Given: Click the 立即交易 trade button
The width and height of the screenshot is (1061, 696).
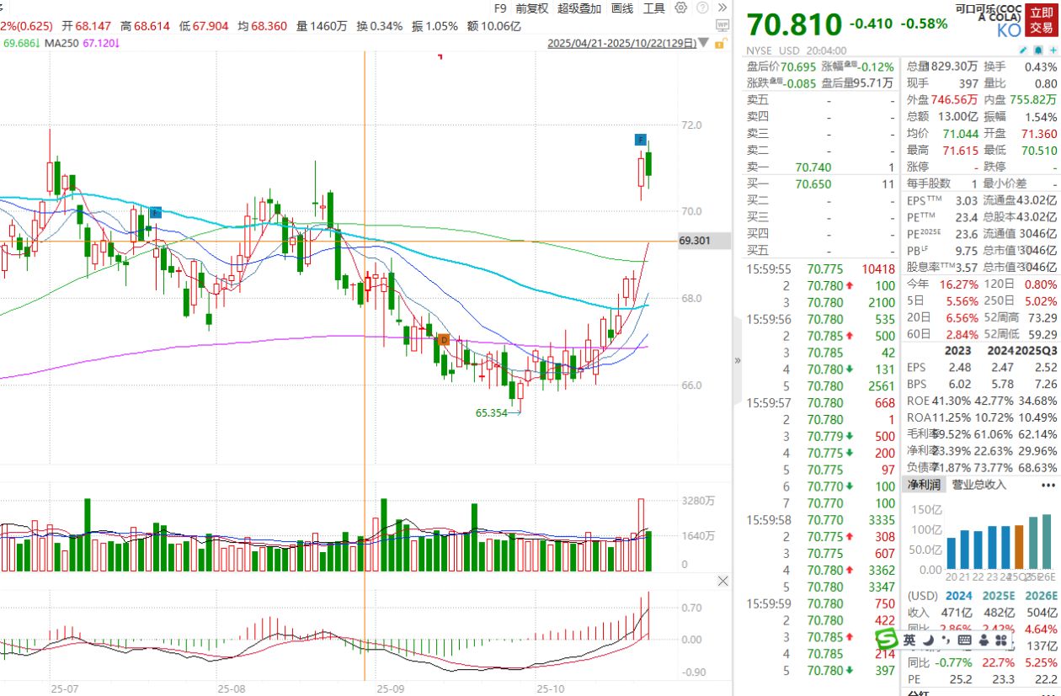Looking at the screenshot, I should coord(1042,20).
